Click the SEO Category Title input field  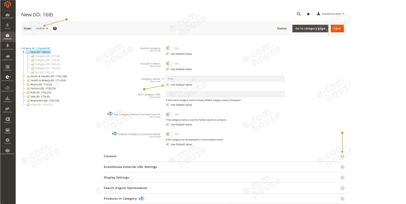(x=225, y=94)
